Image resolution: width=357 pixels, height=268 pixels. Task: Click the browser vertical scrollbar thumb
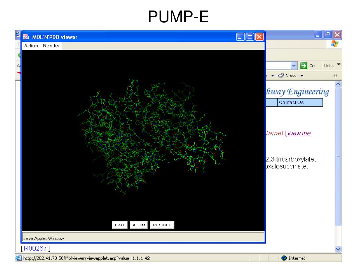click(338, 157)
